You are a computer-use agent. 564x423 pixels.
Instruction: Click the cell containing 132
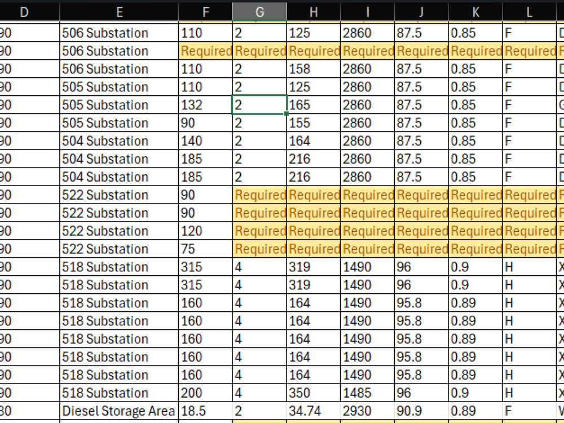click(205, 105)
